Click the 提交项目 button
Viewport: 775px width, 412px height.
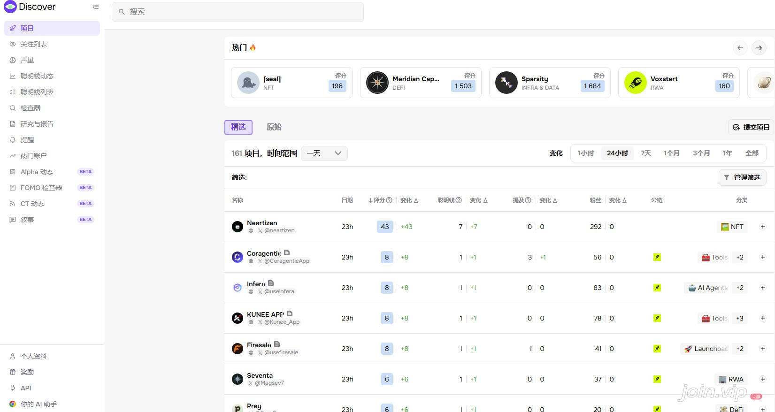coord(751,127)
